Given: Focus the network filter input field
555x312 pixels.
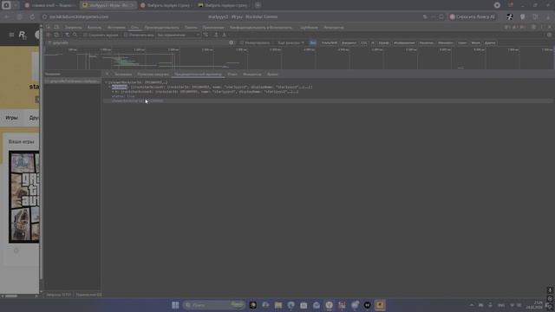Looking at the screenshot, I should point(140,42).
